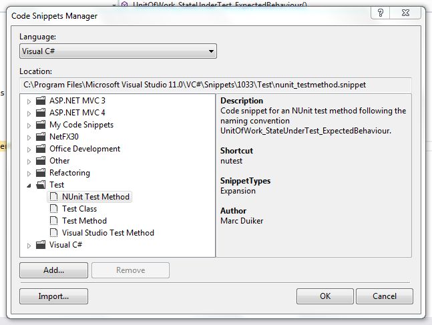Select the ASP.NET MVC 4 label
Viewport: 432px width, 325px height.
(77, 113)
